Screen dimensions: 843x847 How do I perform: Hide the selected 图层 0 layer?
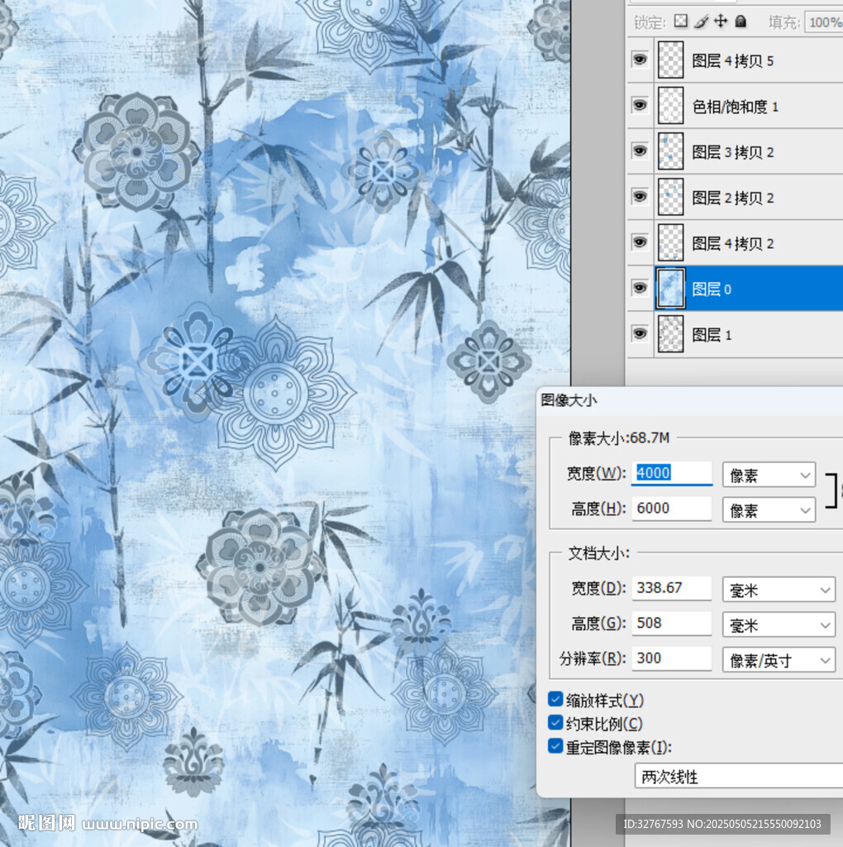(640, 288)
